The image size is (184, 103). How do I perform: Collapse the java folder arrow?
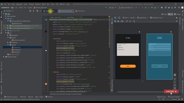click(x=6, y=19)
